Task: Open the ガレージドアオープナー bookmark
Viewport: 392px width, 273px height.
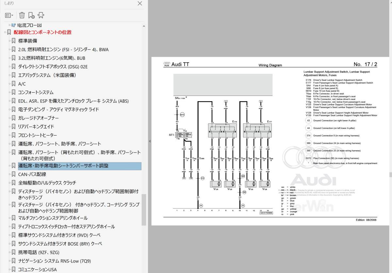Action: pyautogui.click(x=39, y=118)
